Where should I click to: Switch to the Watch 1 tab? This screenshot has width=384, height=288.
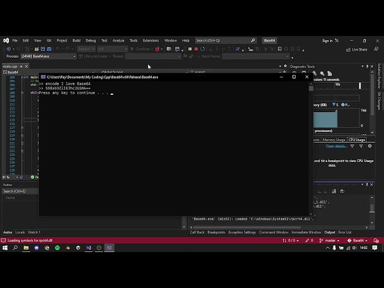coord(34,232)
